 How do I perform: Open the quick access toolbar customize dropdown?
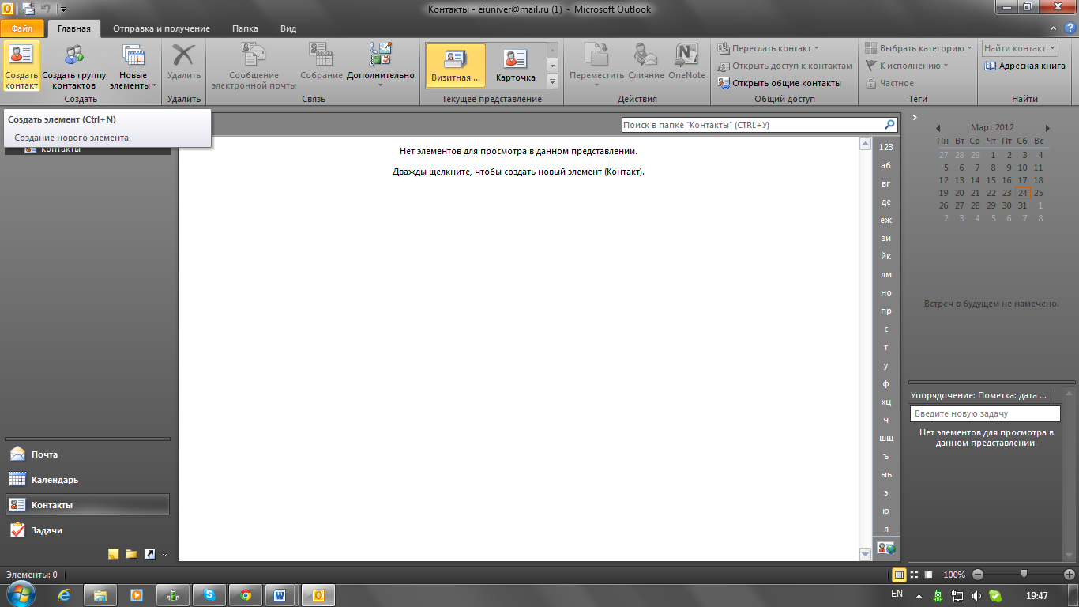(62, 9)
